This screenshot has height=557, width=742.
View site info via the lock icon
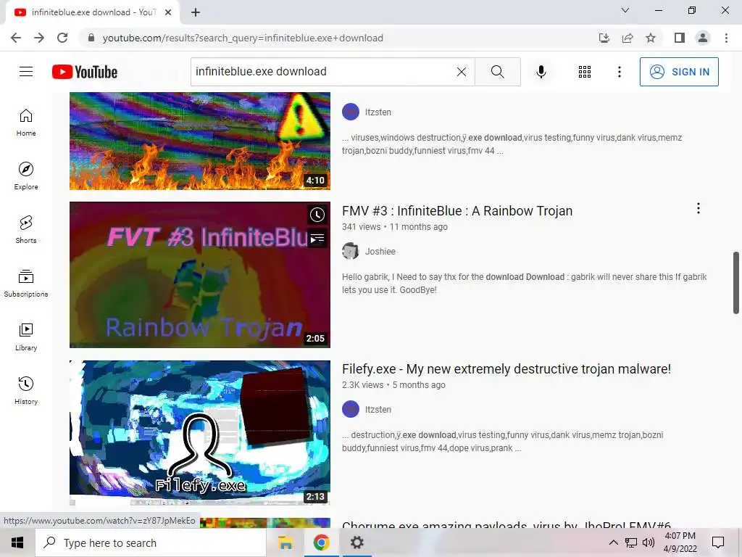[91, 38]
